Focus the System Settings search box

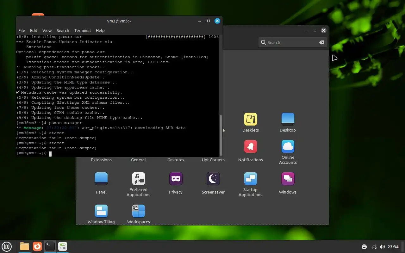coord(293,42)
